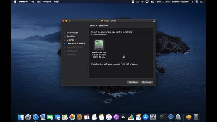The width and height of the screenshot is (217, 122).
Task: Click the Go Back button
Action: 133,82
